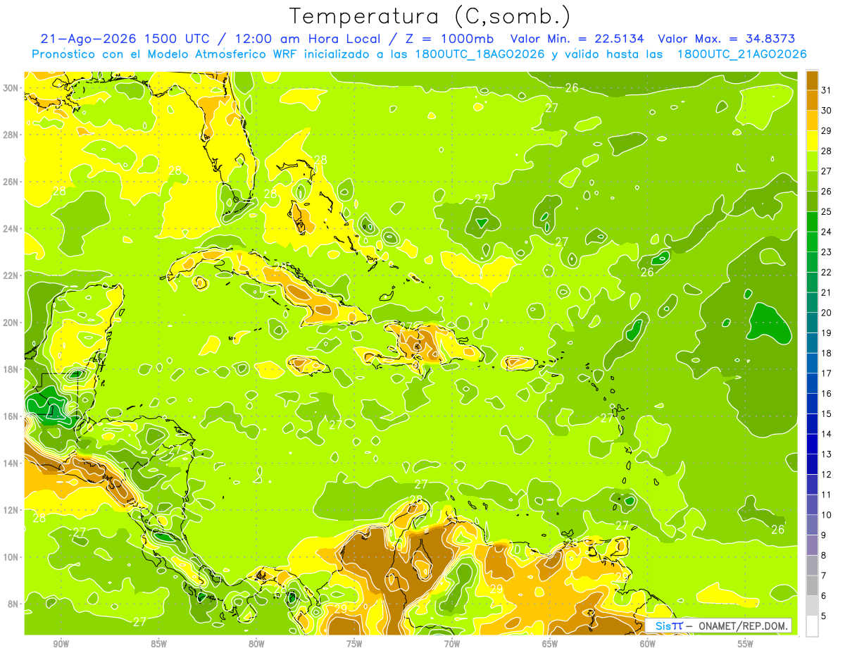Click the '10N' latitude label
The image size is (845, 653).
[11, 556]
